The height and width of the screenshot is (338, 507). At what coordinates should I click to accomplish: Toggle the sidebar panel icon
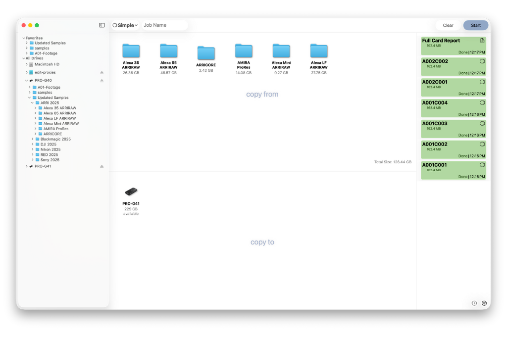pyautogui.click(x=102, y=25)
